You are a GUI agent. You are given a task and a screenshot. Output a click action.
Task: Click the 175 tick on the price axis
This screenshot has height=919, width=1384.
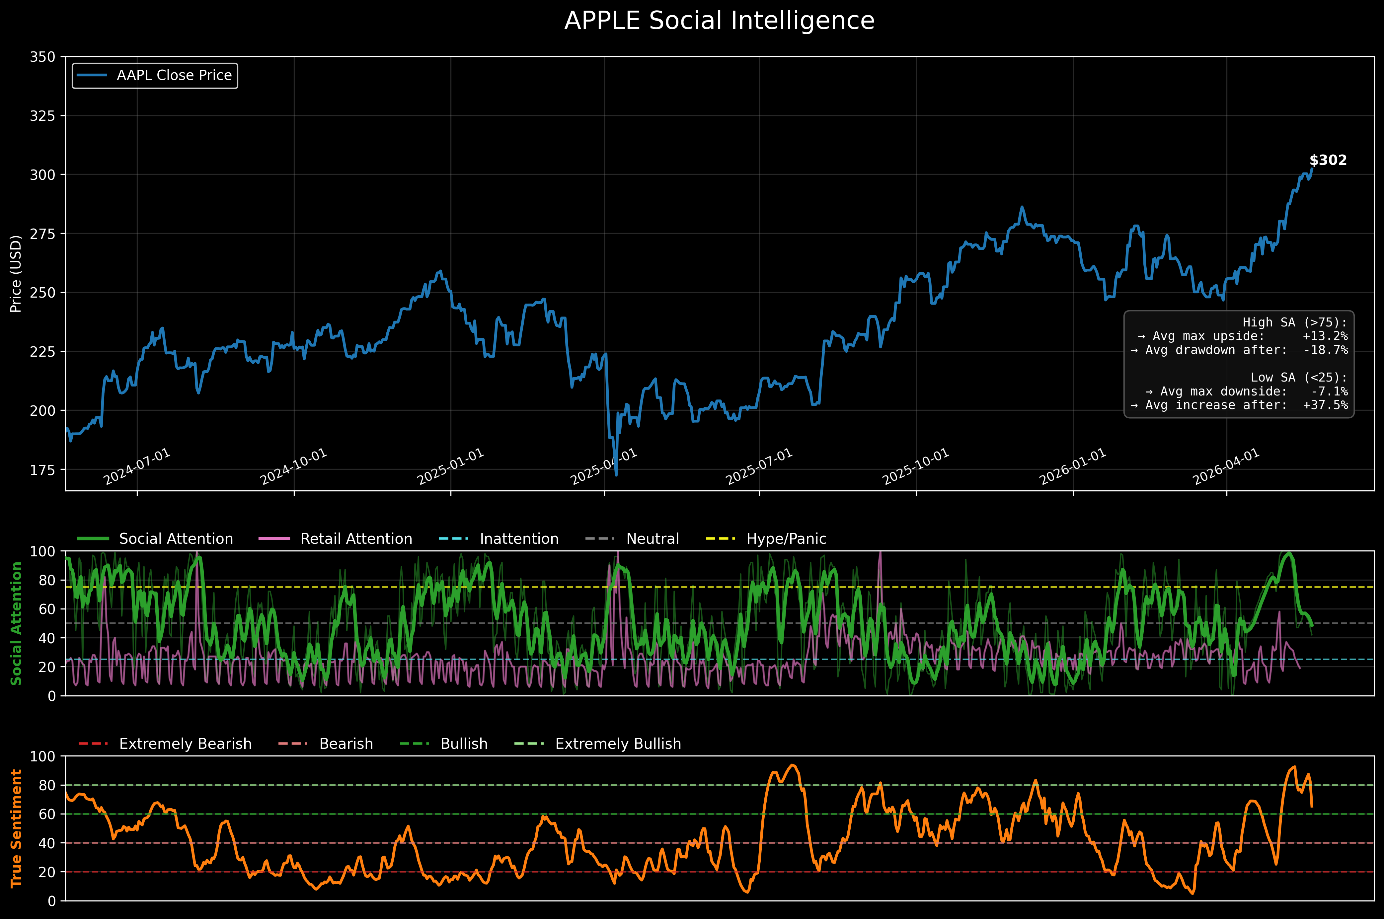(43, 469)
